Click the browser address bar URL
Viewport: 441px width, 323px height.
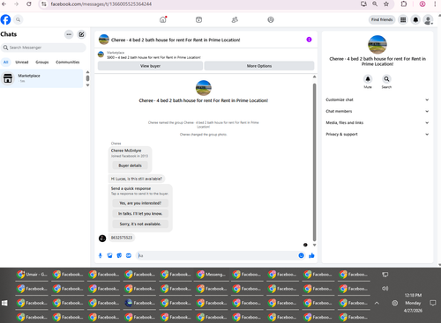101,4
